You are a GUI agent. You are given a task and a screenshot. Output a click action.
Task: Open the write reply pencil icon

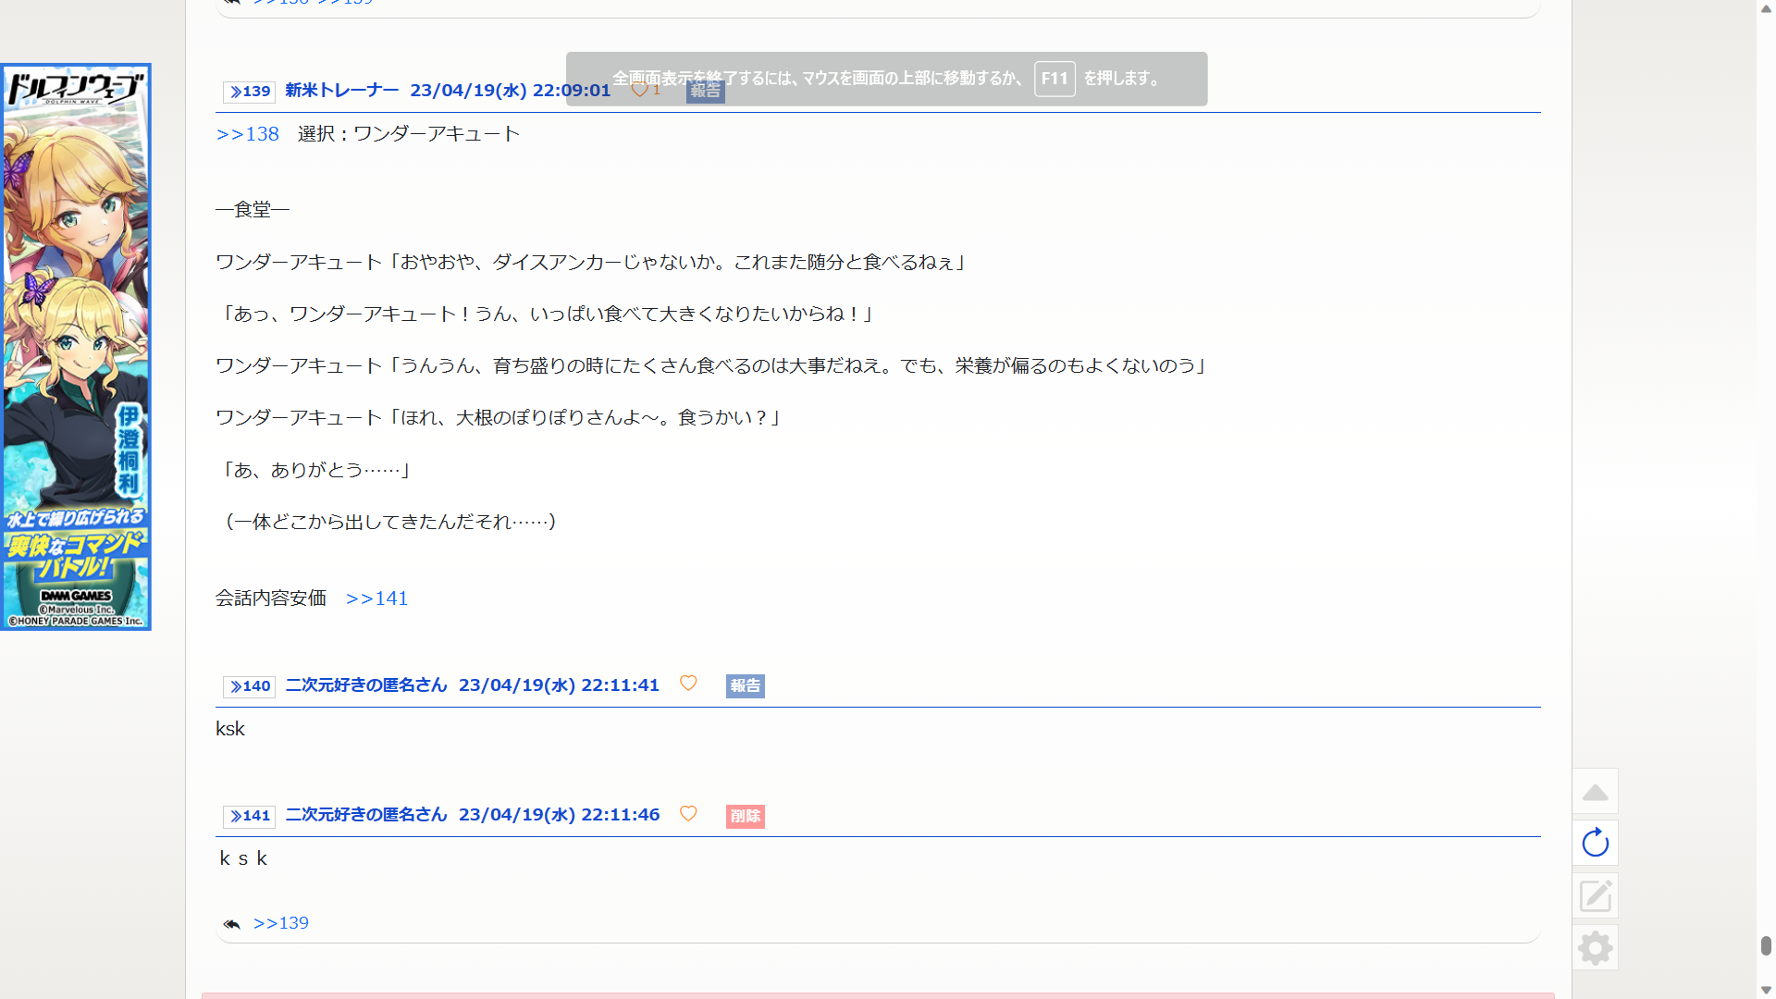(1595, 895)
